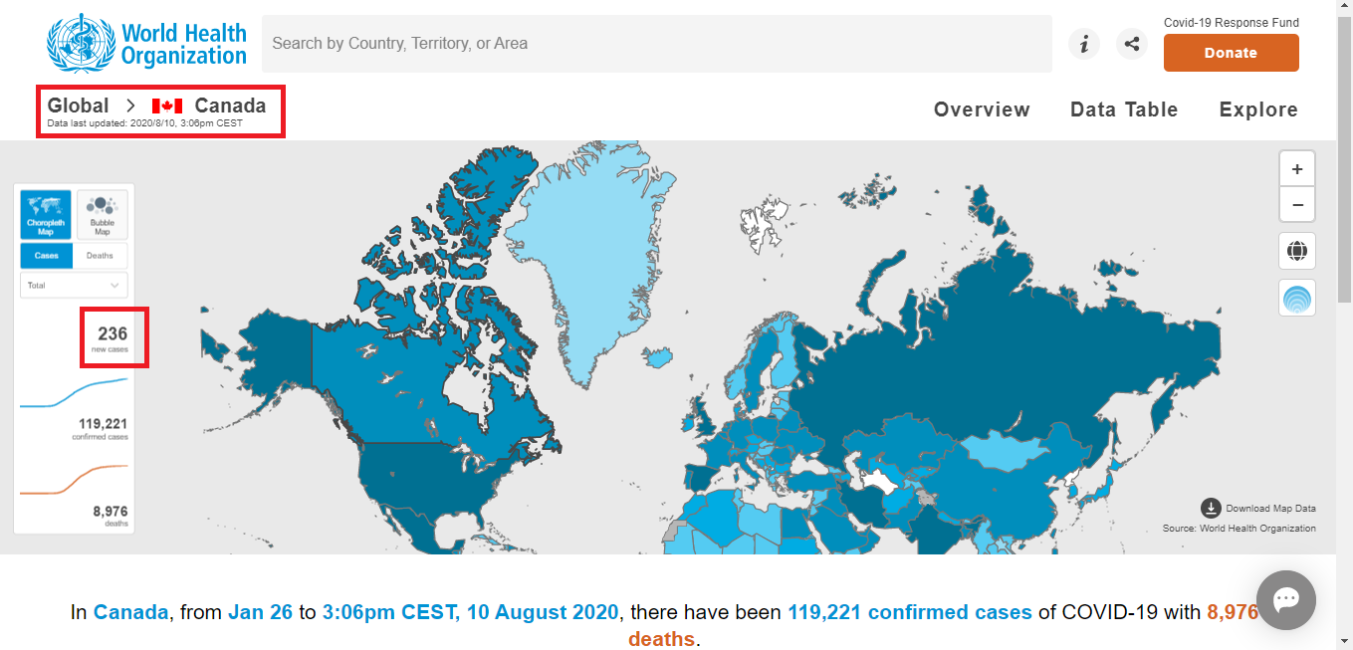
Task: Click 'Source: World Health Organization' text
Action: click(1240, 529)
